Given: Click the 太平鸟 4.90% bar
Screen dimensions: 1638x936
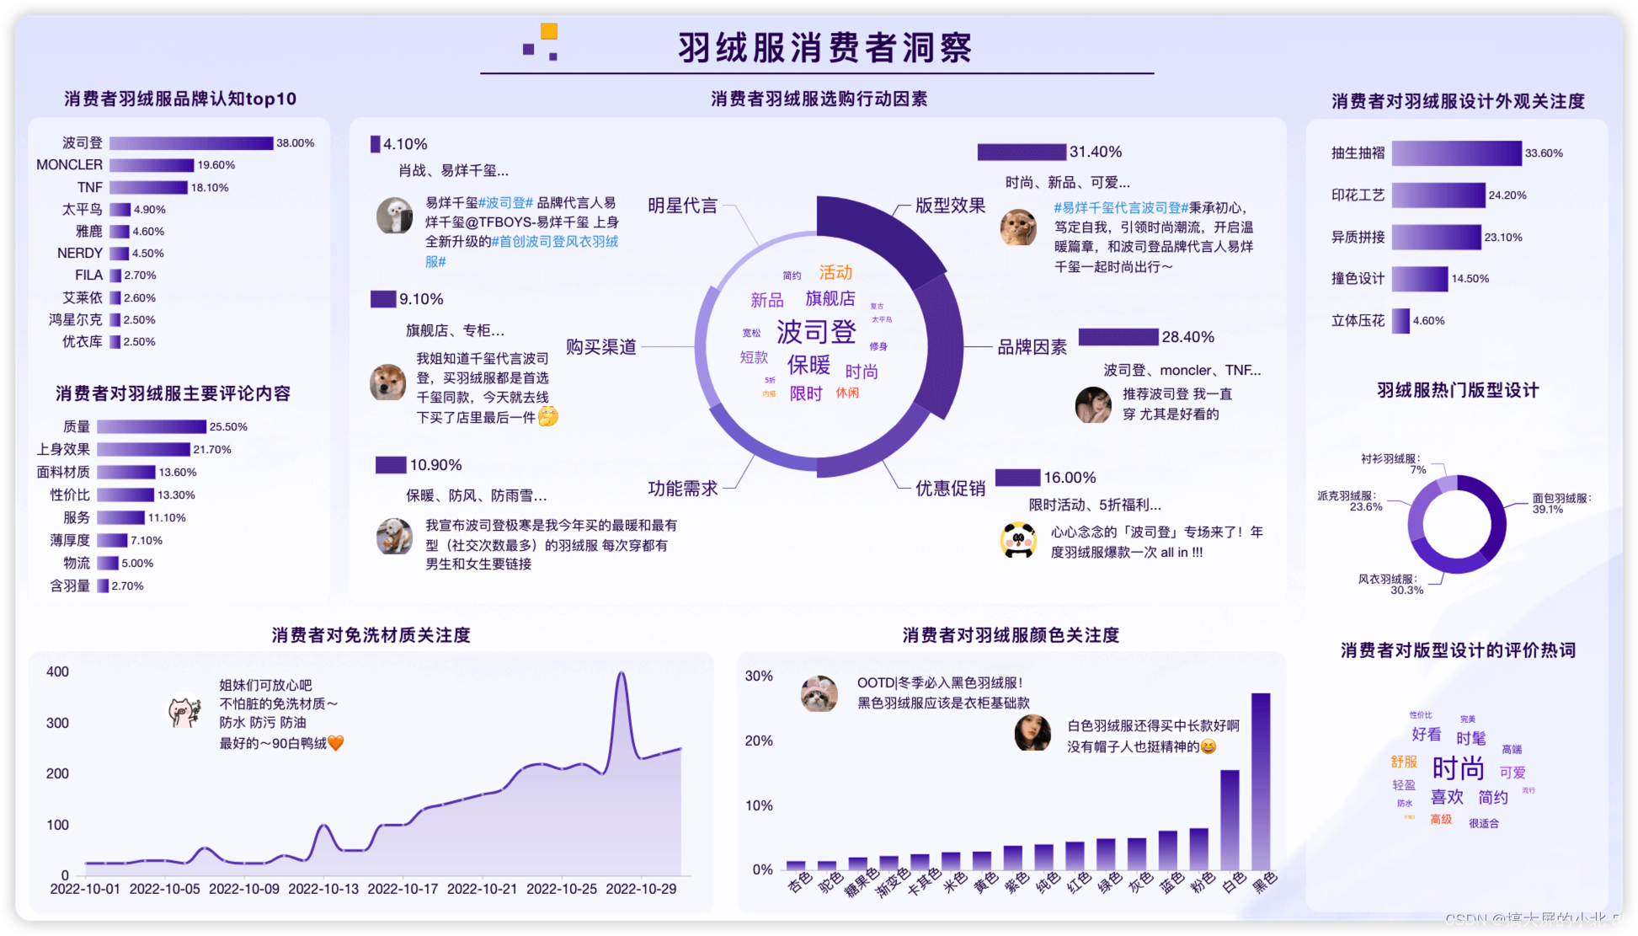Looking at the screenshot, I should (x=120, y=210).
